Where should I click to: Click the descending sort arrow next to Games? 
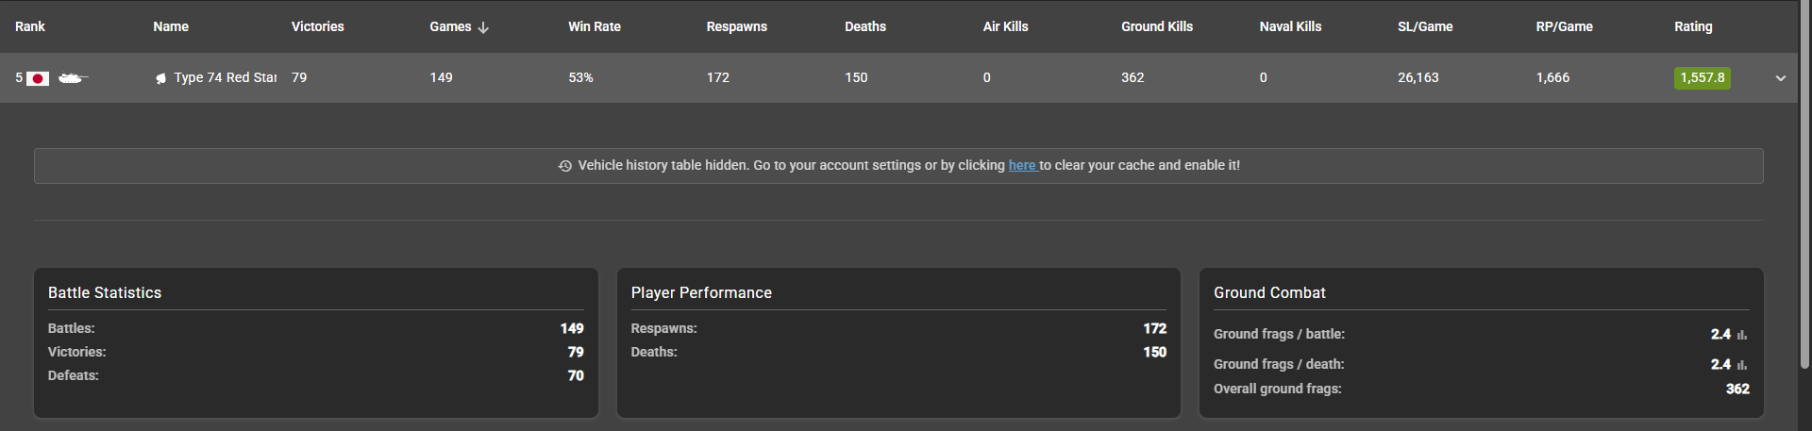pyautogui.click(x=483, y=27)
